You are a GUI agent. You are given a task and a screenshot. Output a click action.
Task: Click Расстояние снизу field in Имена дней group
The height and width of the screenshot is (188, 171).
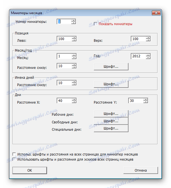[x=65, y=83]
